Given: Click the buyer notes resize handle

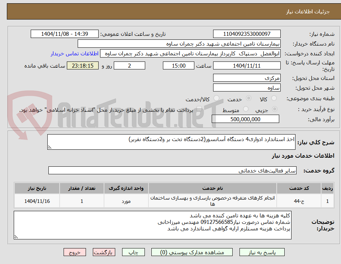Looking at the screenshot, I should (16, 237).
